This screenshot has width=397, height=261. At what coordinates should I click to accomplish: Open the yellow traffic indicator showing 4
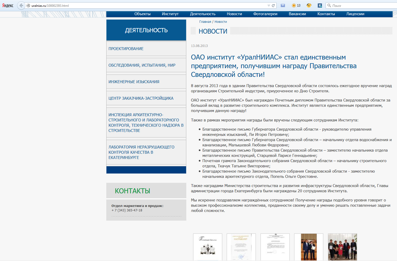[x=309, y=6]
